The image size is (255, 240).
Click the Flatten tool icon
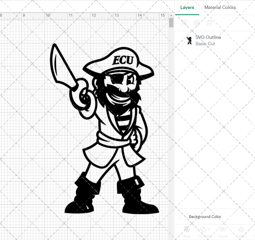(x=241, y=230)
